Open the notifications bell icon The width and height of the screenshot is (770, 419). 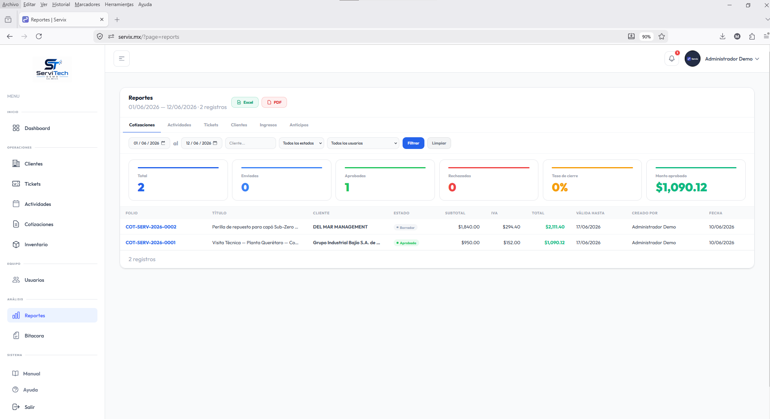[x=671, y=59]
